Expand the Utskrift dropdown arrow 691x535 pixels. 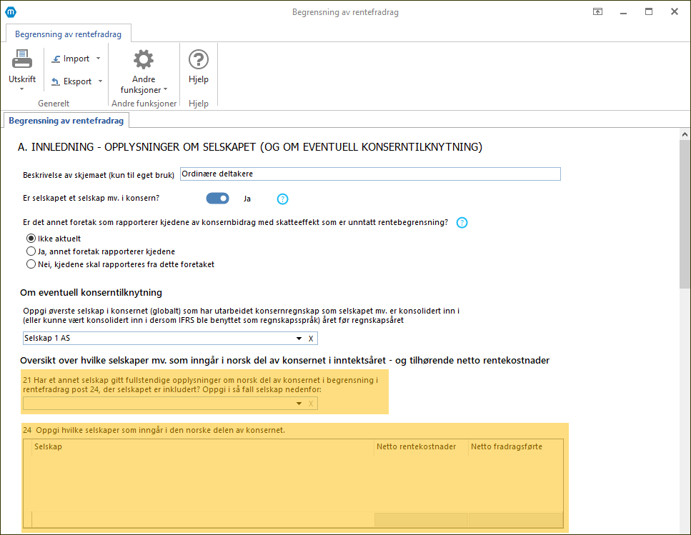point(21,89)
